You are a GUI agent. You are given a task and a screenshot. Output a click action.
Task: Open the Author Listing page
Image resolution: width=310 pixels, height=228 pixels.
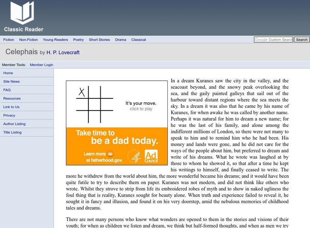coord(14,124)
